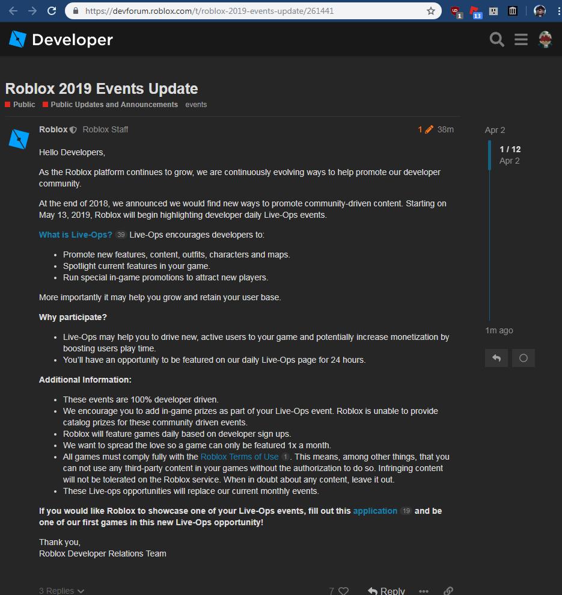562x595 pixels.
Task: Open the What is Live-Ops? link
Action: 76,235
